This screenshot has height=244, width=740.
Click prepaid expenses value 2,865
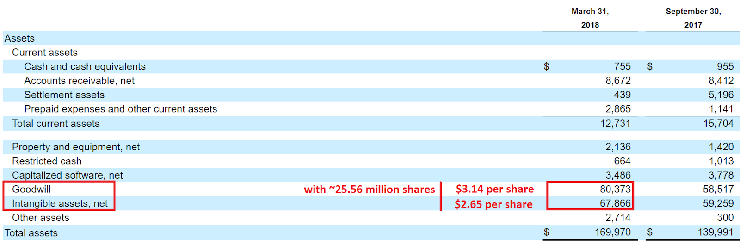618,109
